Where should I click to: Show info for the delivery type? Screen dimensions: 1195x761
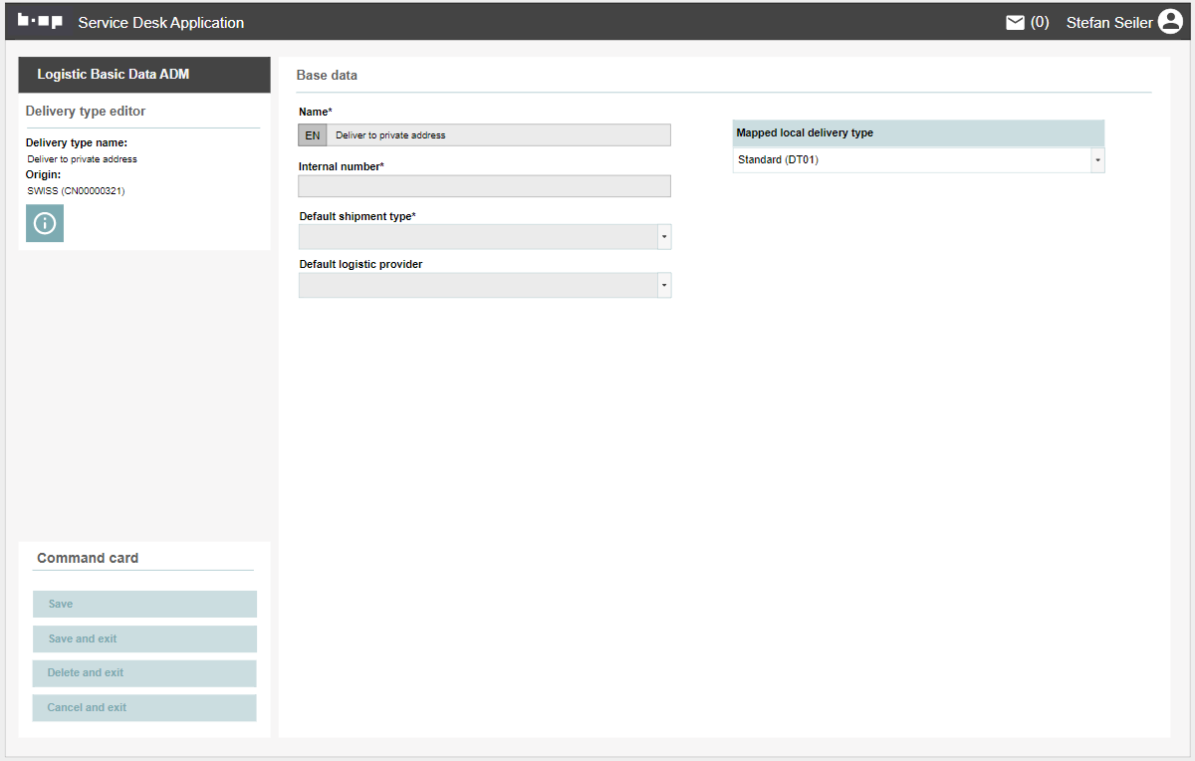[45, 223]
